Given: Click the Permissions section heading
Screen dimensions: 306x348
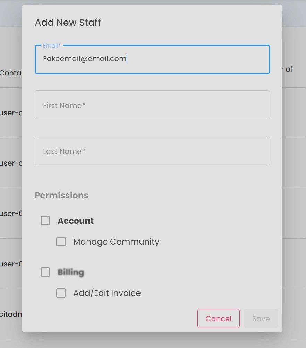Looking at the screenshot, I should tap(61, 195).
